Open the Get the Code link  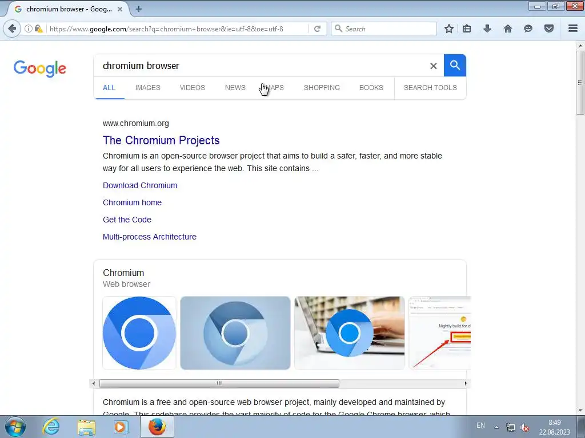pos(127,220)
